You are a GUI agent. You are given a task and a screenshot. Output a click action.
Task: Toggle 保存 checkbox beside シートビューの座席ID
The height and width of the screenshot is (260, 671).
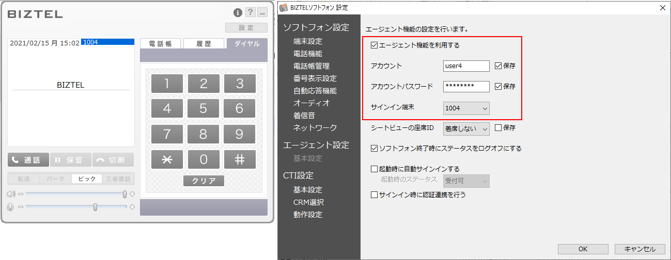[x=498, y=128]
